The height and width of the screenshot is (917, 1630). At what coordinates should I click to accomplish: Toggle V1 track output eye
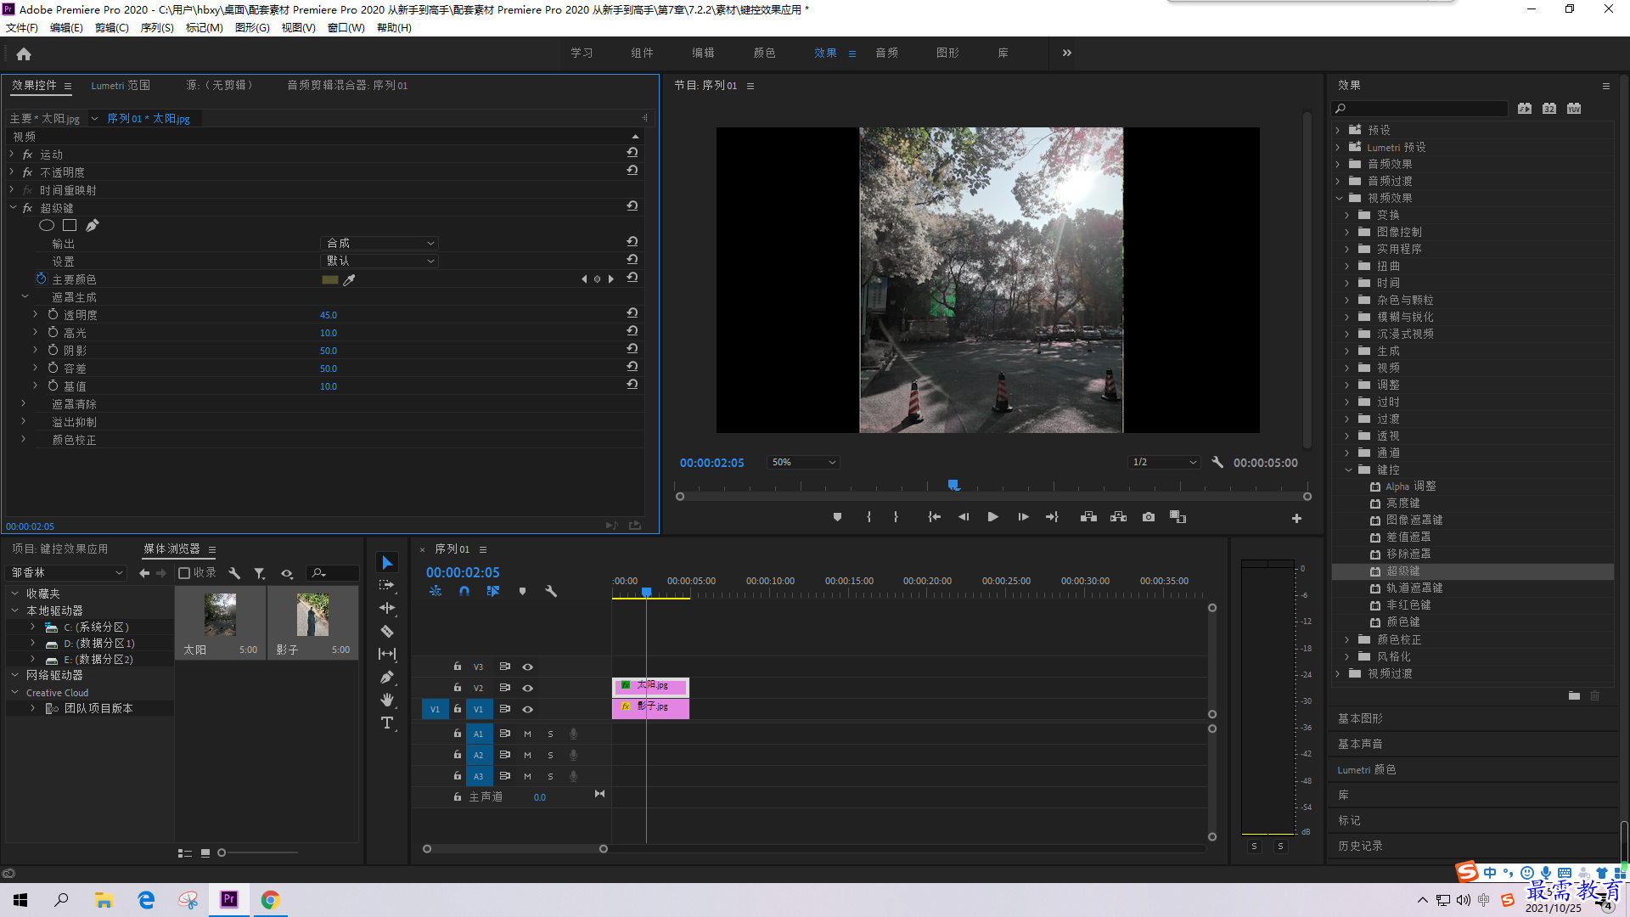[x=527, y=709]
